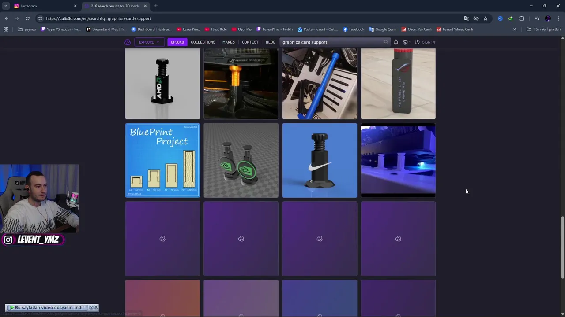The height and width of the screenshot is (317, 565).
Task: Open the media control music icon
Action: 537,18
